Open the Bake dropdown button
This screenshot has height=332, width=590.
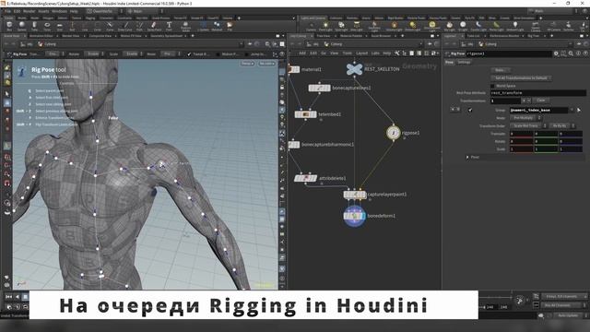(x=501, y=70)
